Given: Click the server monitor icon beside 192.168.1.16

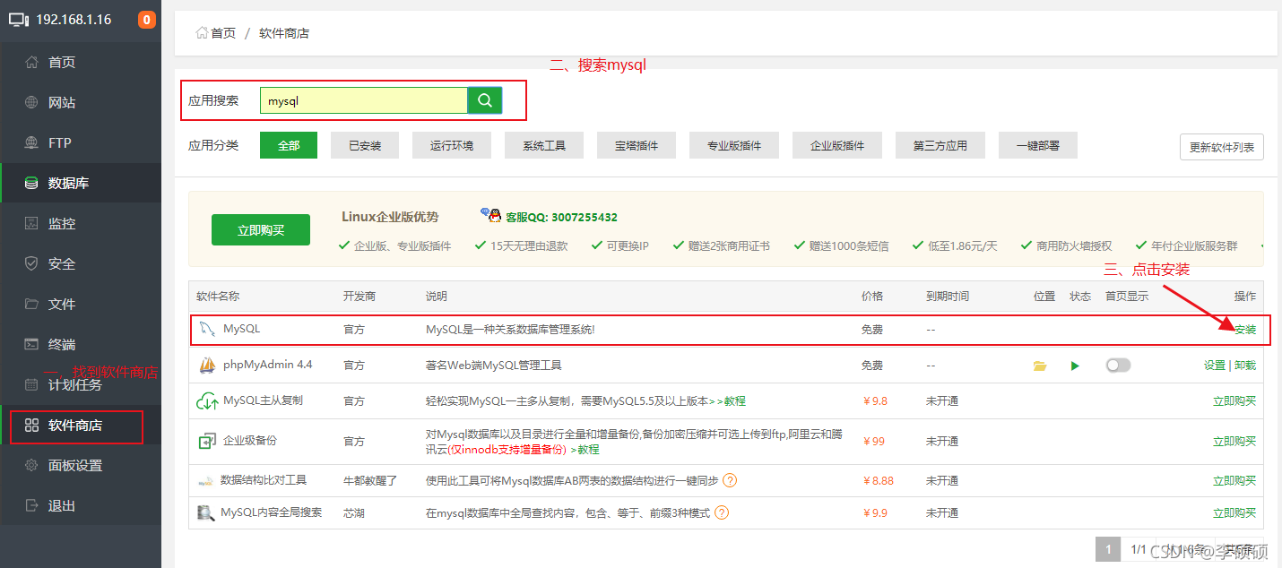Looking at the screenshot, I should [19, 20].
